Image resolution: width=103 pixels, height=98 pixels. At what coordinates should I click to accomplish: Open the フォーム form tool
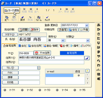[x=38, y=18]
